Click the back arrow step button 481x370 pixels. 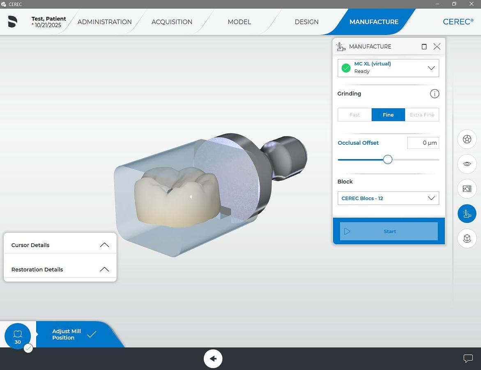213,358
